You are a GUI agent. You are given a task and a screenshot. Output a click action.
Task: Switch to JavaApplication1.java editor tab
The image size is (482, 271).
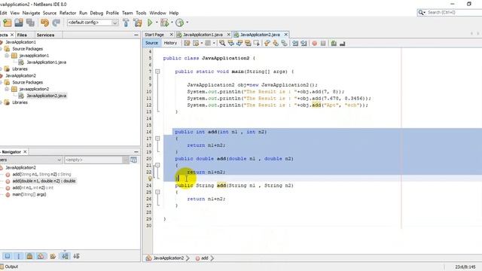pos(203,35)
